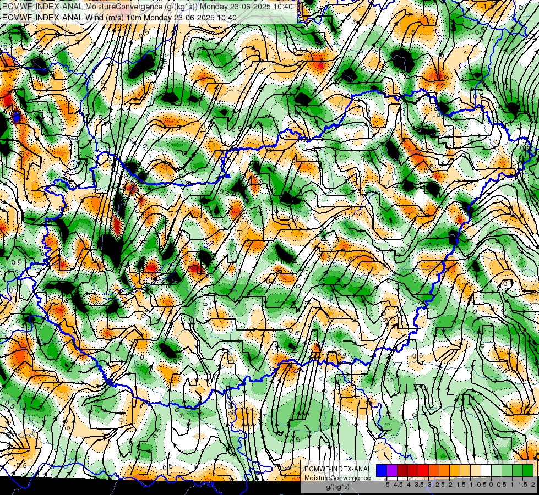Viewport: 539px width, 495px height.
Task: Select legend swatch between 0 and 0.5
Action: 497,470
